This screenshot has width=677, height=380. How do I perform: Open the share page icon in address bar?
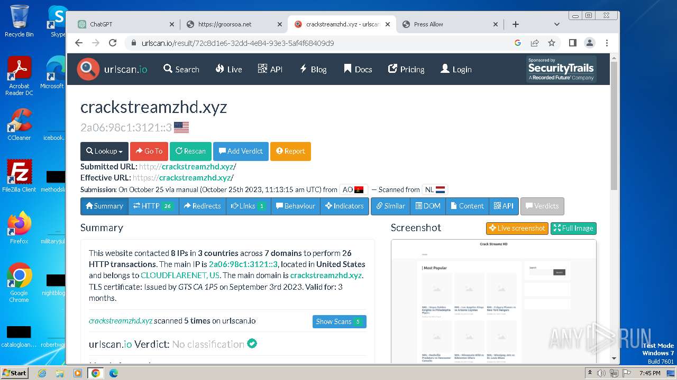click(x=535, y=43)
